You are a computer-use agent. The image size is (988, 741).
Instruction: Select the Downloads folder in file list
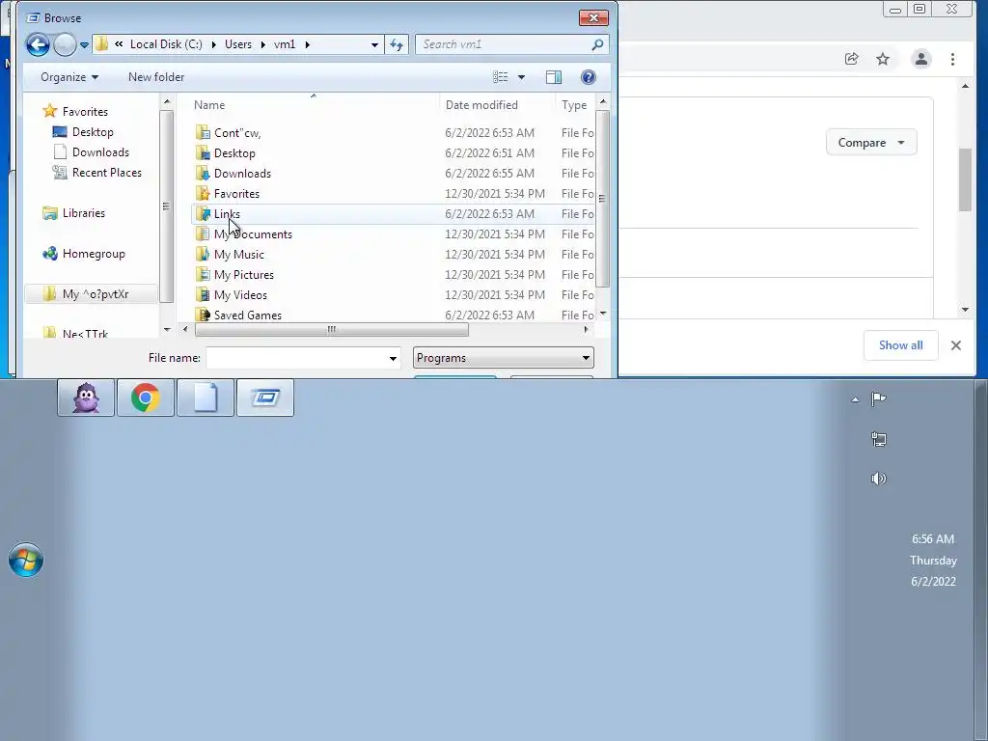pyautogui.click(x=242, y=174)
